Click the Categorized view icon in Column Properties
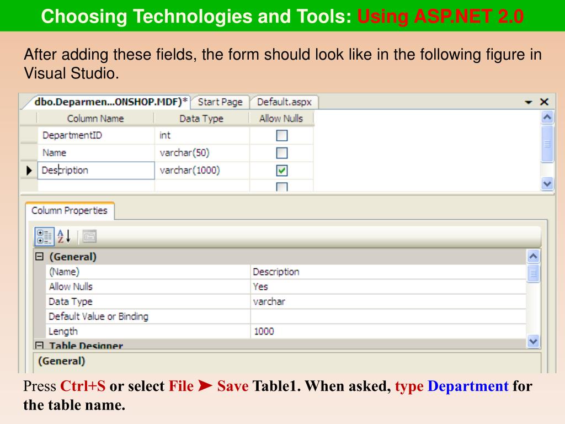Viewport: 565px width, 424px height. point(44,236)
